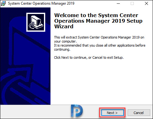Click the computer setup logo image
The height and width of the screenshot is (119, 153).
pos(36,22)
